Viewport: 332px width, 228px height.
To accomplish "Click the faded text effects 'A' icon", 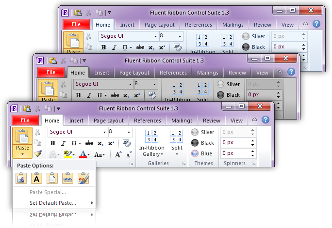I will [52, 154].
